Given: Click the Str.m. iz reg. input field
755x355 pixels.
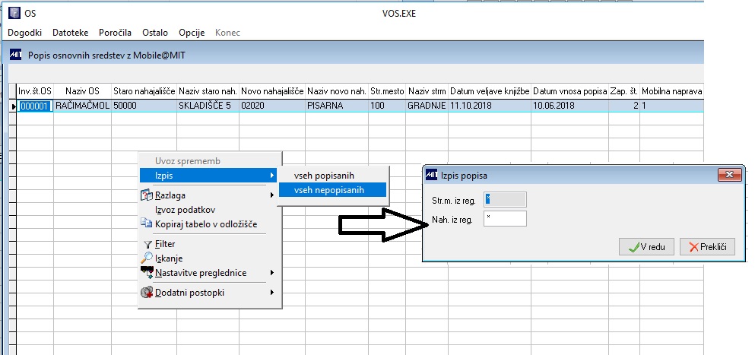Looking at the screenshot, I should coord(505,199).
